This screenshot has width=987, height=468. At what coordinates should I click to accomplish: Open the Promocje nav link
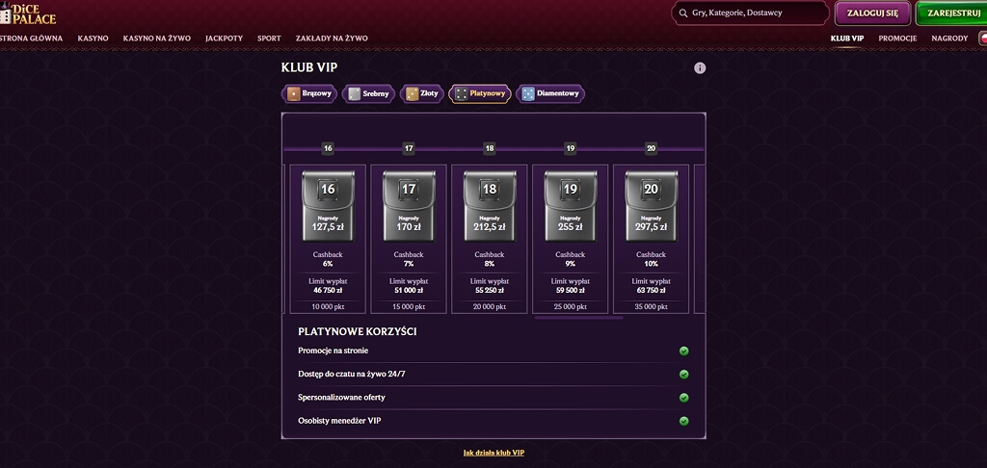coord(897,39)
